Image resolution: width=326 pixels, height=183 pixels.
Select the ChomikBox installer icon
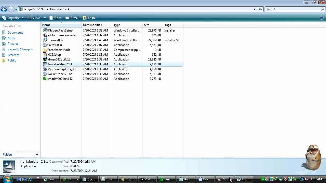[x=45, y=40]
